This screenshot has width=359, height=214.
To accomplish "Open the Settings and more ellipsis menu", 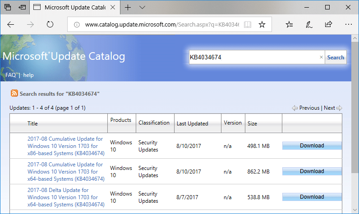I will click(x=348, y=24).
